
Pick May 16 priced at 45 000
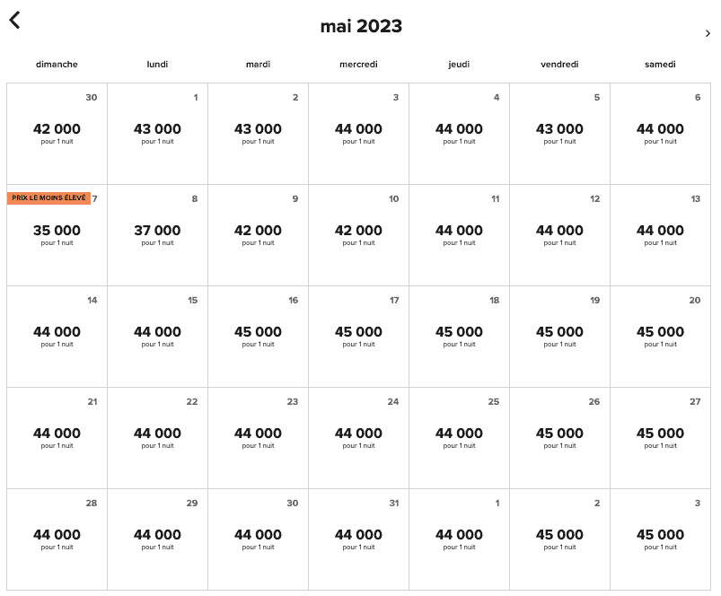[x=258, y=337]
